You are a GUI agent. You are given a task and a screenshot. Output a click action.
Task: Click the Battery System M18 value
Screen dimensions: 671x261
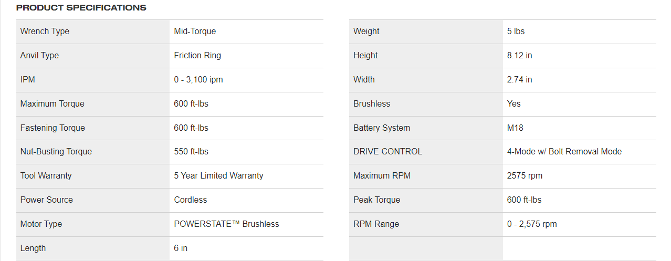click(x=515, y=128)
